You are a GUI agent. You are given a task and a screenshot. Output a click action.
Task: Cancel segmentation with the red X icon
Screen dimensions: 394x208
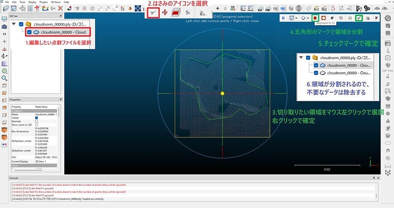click(376, 18)
